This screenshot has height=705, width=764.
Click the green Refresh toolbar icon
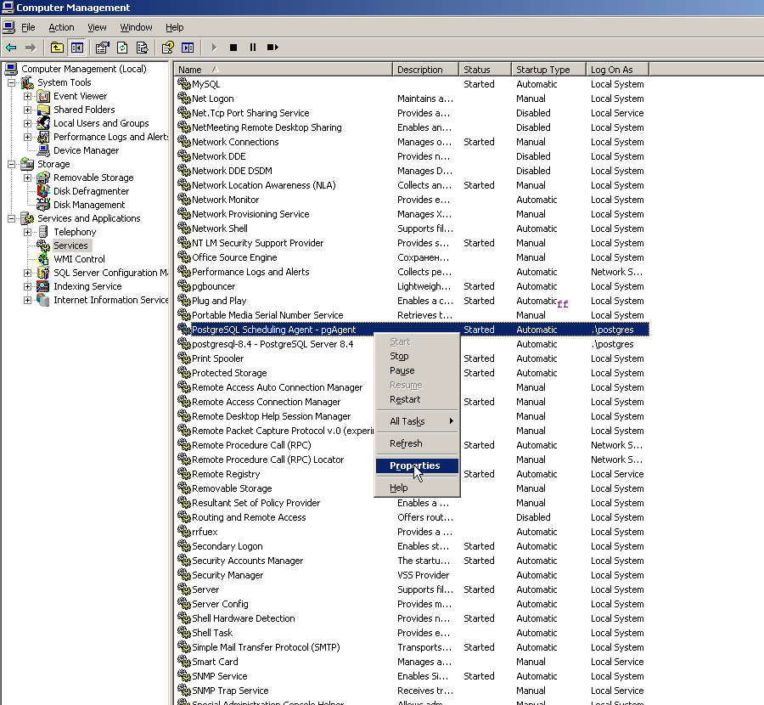point(122,48)
